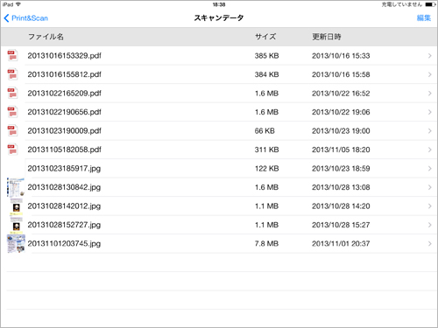Screen dimensions: 438x328
Task: Tap the battery icon in status bar
Action: (x=430, y=4)
